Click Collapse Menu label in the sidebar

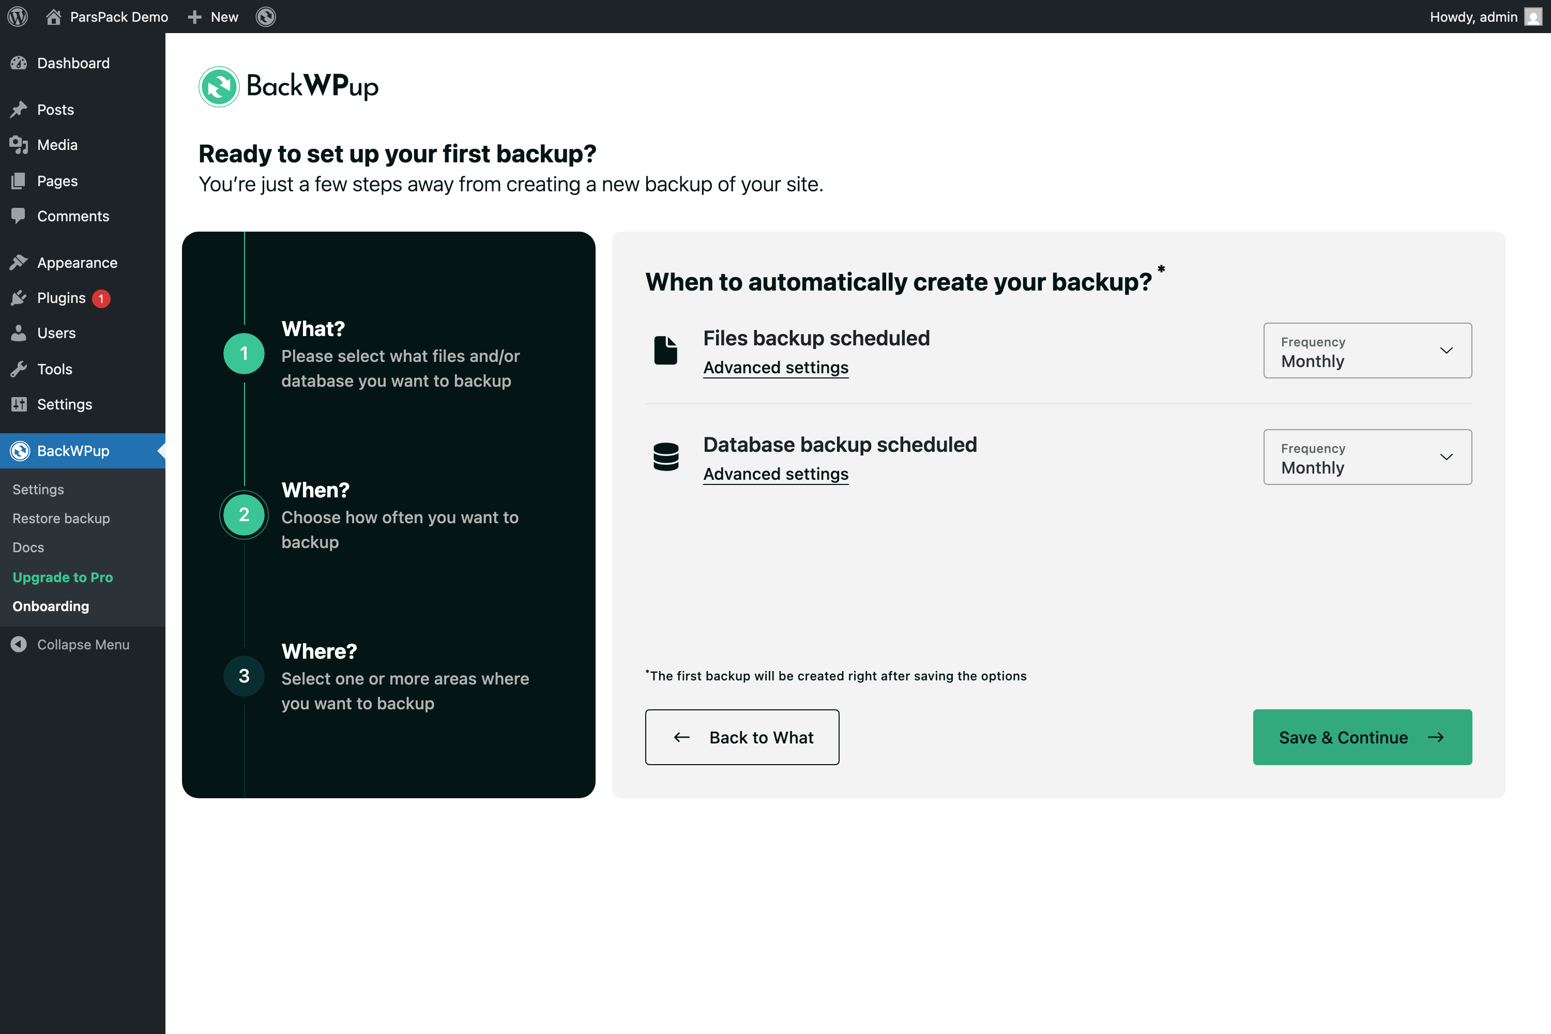click(83, 644)
